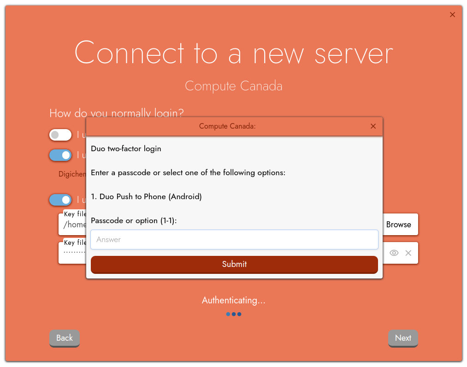Proceed with the Next button
Screen dimensions: 467x367
(402, 338)
